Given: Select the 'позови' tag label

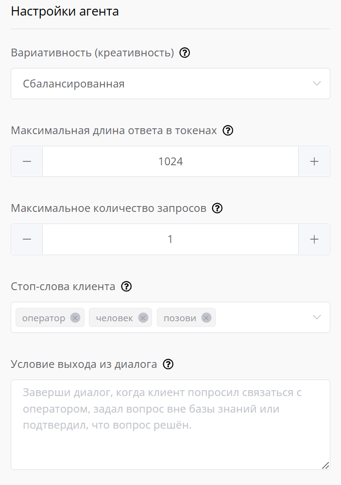Looking at the screenshot, I should click(x=180, y=318).
